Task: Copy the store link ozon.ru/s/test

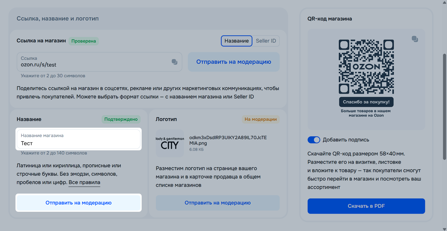Action: pyautogui.click(x=174, y=62)
